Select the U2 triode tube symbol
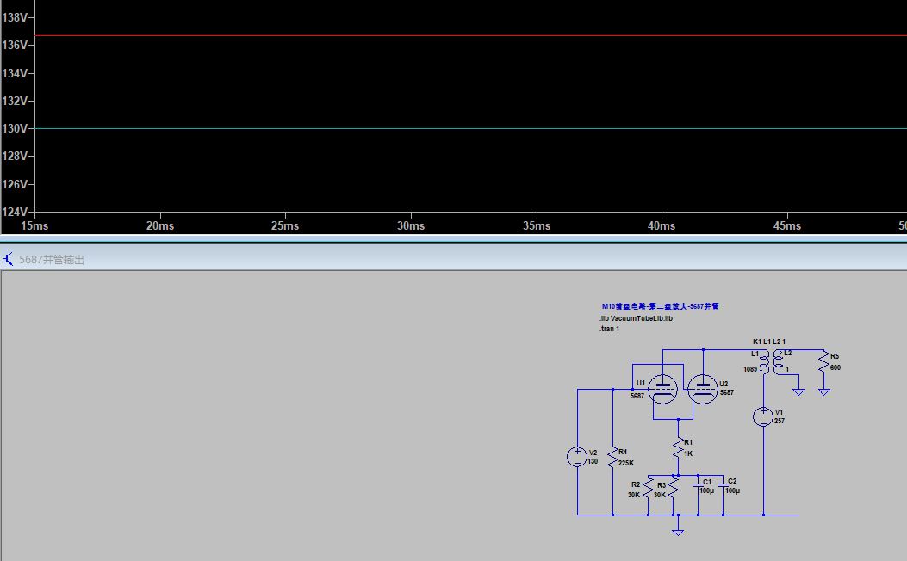Screen dimensions: 907x561 703,389
